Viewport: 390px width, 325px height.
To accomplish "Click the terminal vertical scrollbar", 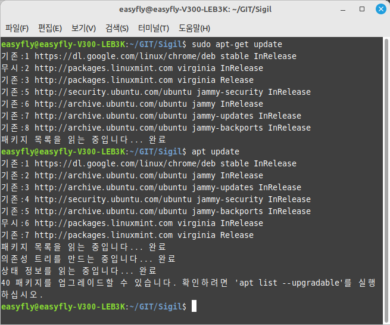I will click(x=386, y=179).
